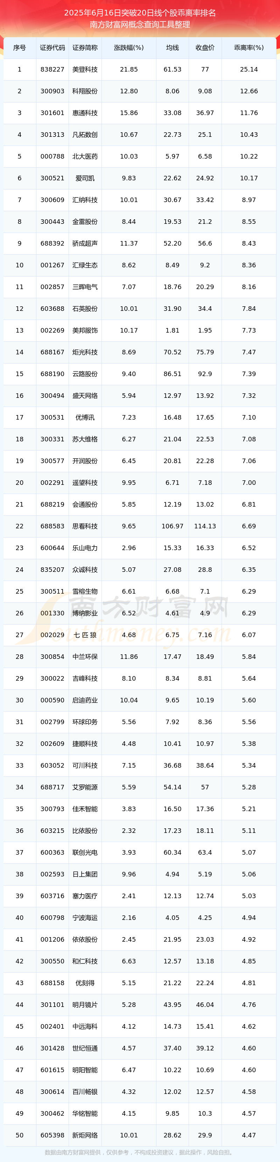Select stock name 科翔股份
The width and height of the screenshot is (280, 1162).
(x=85, y=91)
